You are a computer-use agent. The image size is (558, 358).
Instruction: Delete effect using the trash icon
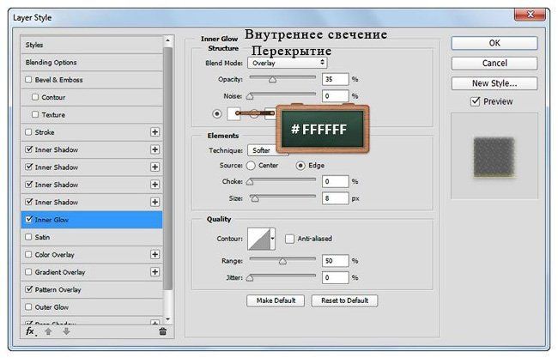(x=162, y=331)
